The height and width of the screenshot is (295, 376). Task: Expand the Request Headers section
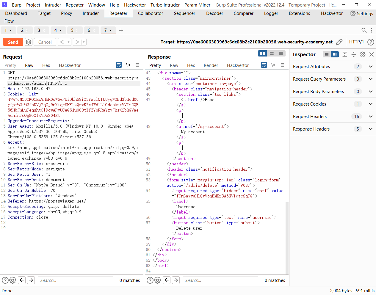pos(370,116)
